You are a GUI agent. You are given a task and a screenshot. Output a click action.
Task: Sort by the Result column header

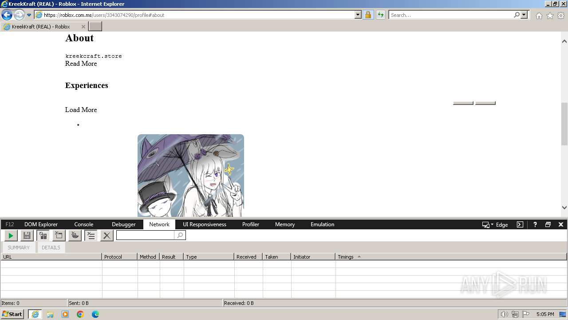click(x=172, y=257)
